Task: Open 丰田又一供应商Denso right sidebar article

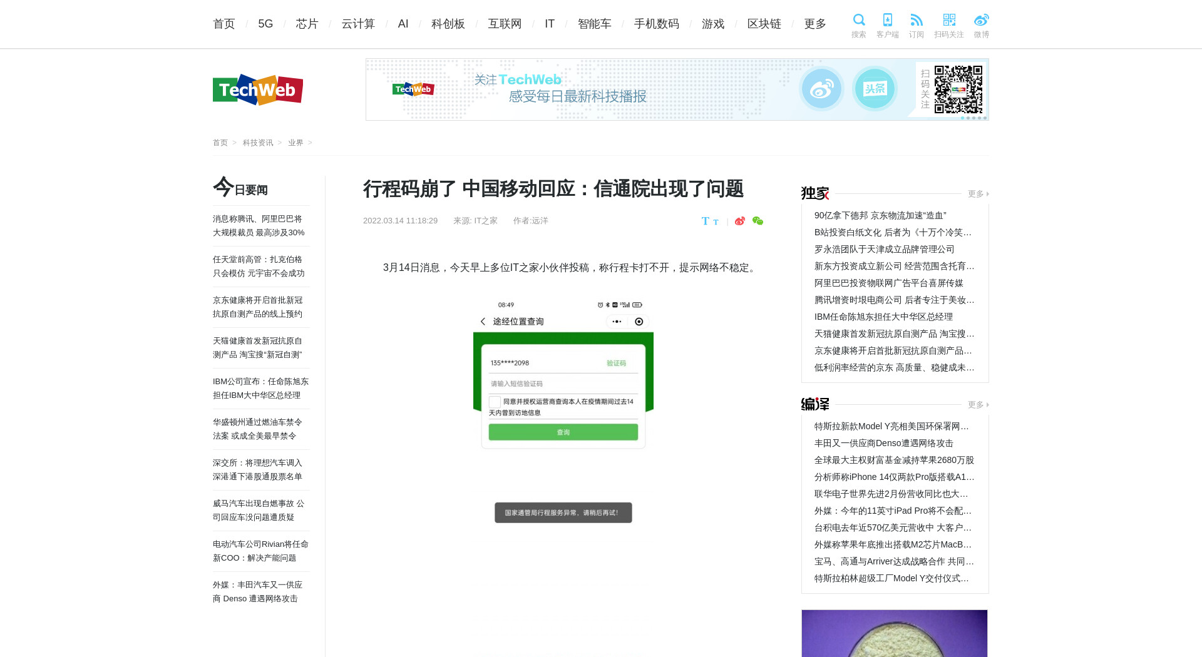Action: [883, 443]
